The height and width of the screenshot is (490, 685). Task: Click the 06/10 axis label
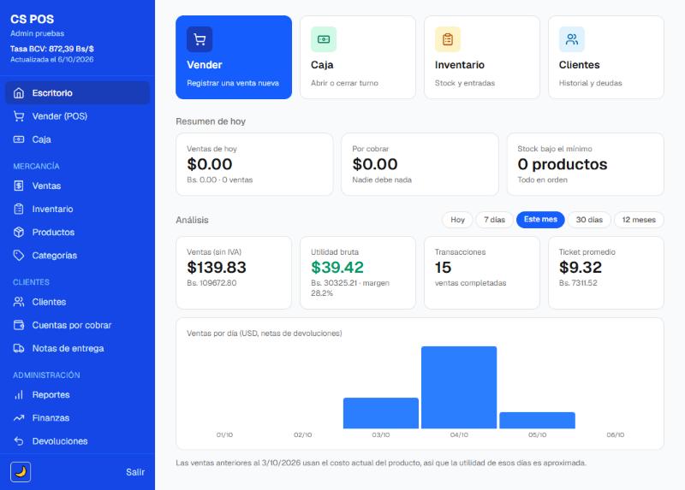tap(615, 435)
